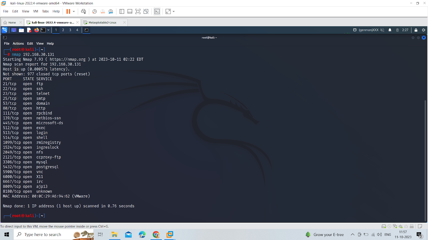
Task: Open the VM menu
Action: pos(36,11)
